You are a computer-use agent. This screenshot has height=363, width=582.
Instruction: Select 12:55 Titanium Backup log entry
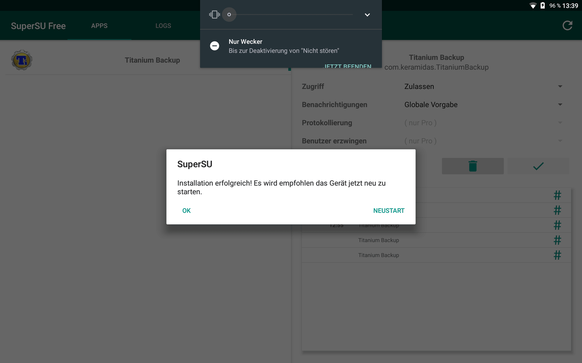point(436,225)
